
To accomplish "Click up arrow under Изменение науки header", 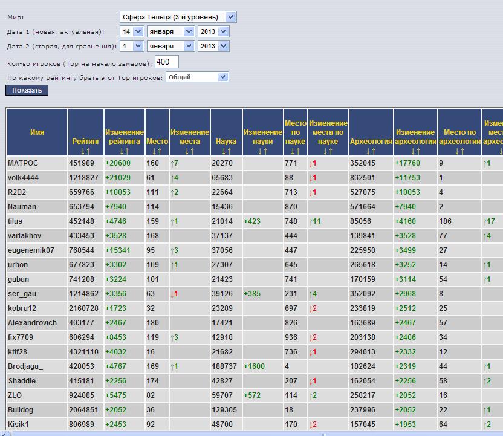I will tap(266, 151).
